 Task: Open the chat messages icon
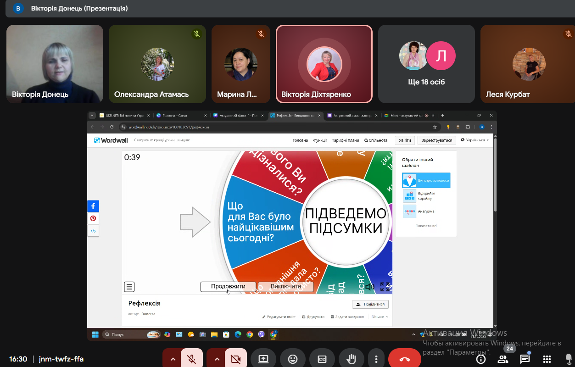[525, 359]
